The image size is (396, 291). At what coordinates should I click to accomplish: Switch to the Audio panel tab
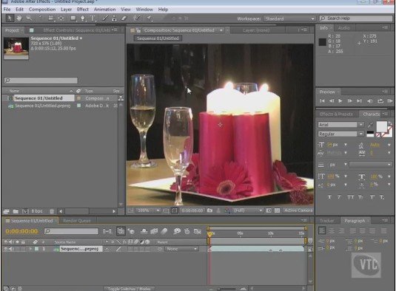pos(343,28)
